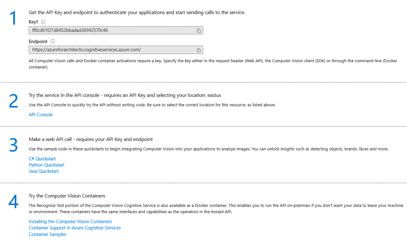Copy the Key1 value to clipboard
This screenshot has width=407, height=240.
199,31
